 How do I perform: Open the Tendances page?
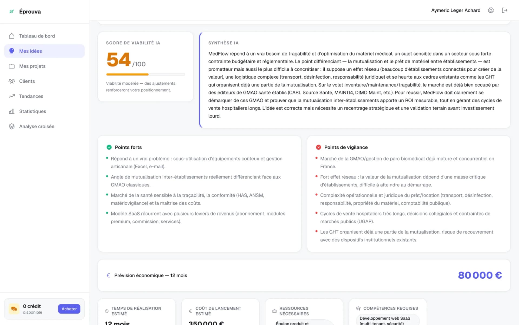(44, 96)
